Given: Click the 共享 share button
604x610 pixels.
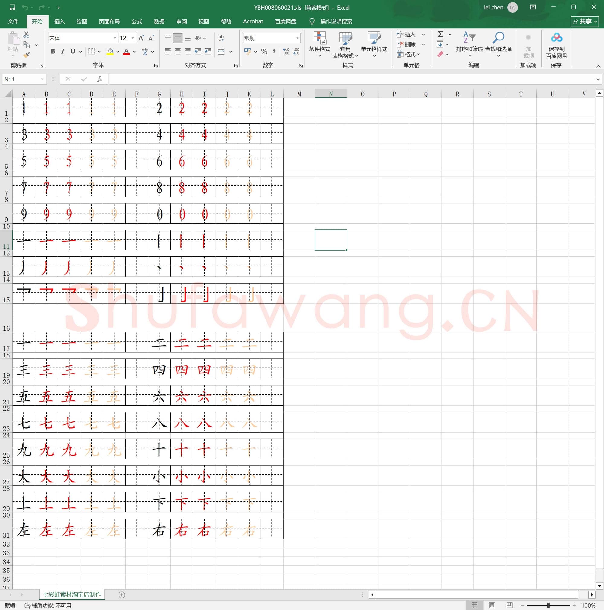Looking at the screenshot, I should 585,21.
